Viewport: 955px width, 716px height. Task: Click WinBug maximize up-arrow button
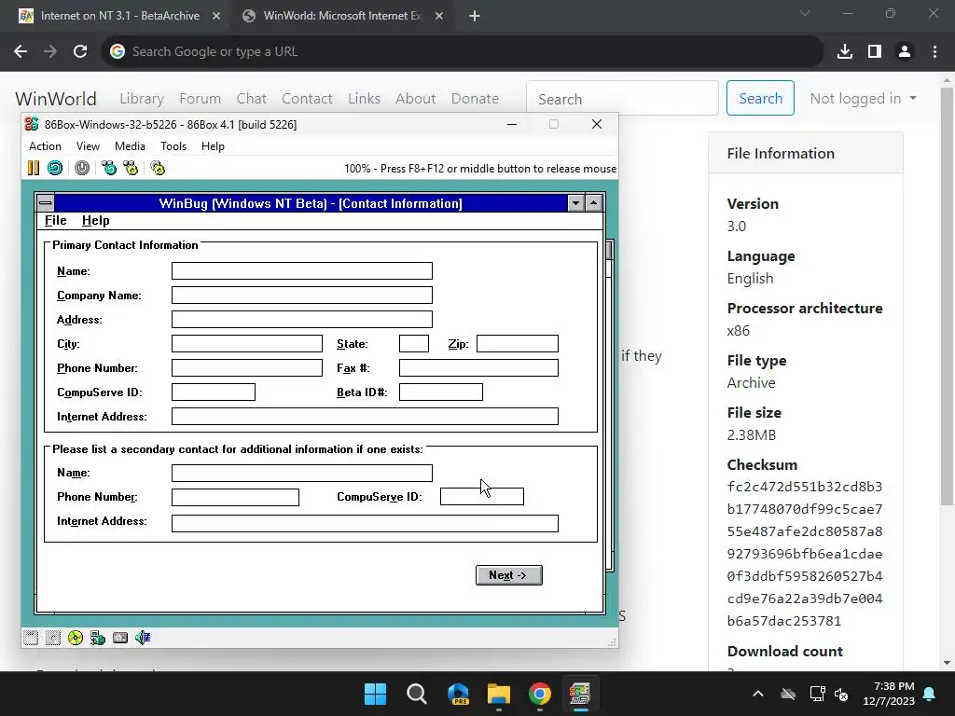point(594,202)
